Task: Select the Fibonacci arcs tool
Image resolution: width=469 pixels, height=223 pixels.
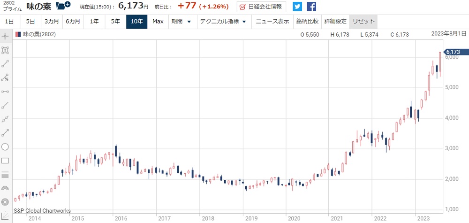Action: 5,188
